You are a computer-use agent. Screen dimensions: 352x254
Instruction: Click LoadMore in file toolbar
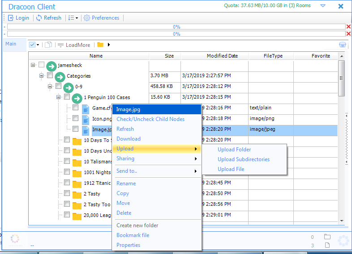(x=74, y=45)
